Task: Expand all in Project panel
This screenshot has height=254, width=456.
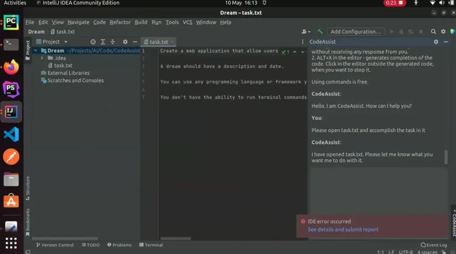Action: pos(103,42)
